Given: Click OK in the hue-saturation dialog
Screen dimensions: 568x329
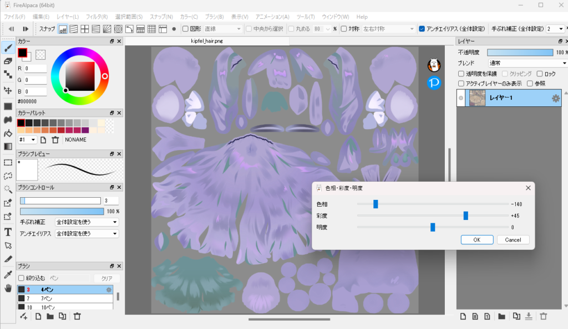Looking at the screenshot, I should tap(476, 240).
